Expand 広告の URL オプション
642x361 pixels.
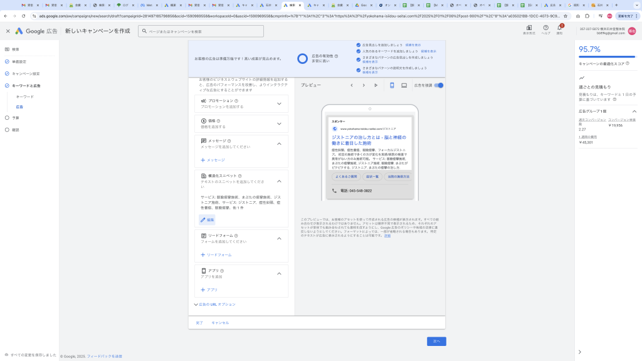(x=215, y=305)
